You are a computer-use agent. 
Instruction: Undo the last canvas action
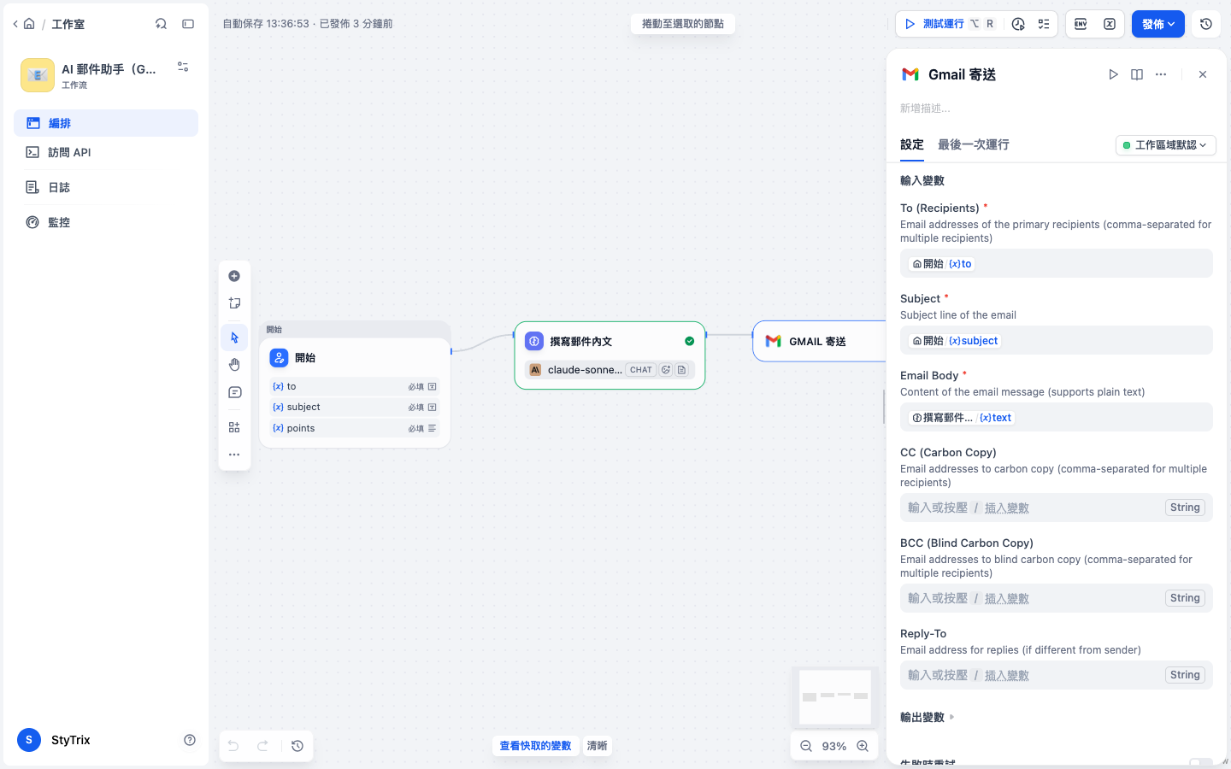click(233, 746)
